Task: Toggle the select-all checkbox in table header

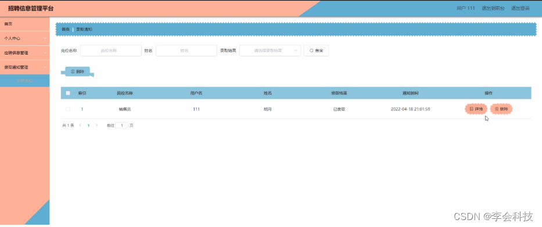Action: pos(68,93)
